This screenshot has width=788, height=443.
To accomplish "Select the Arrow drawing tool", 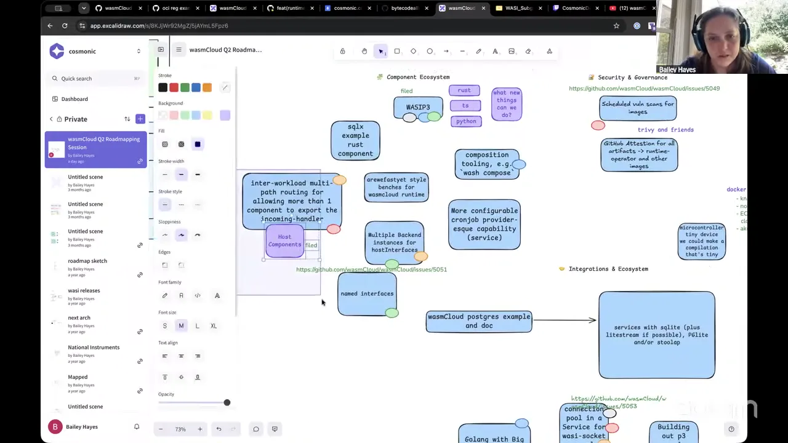I will pyautogui.click(x=446, y=51).
